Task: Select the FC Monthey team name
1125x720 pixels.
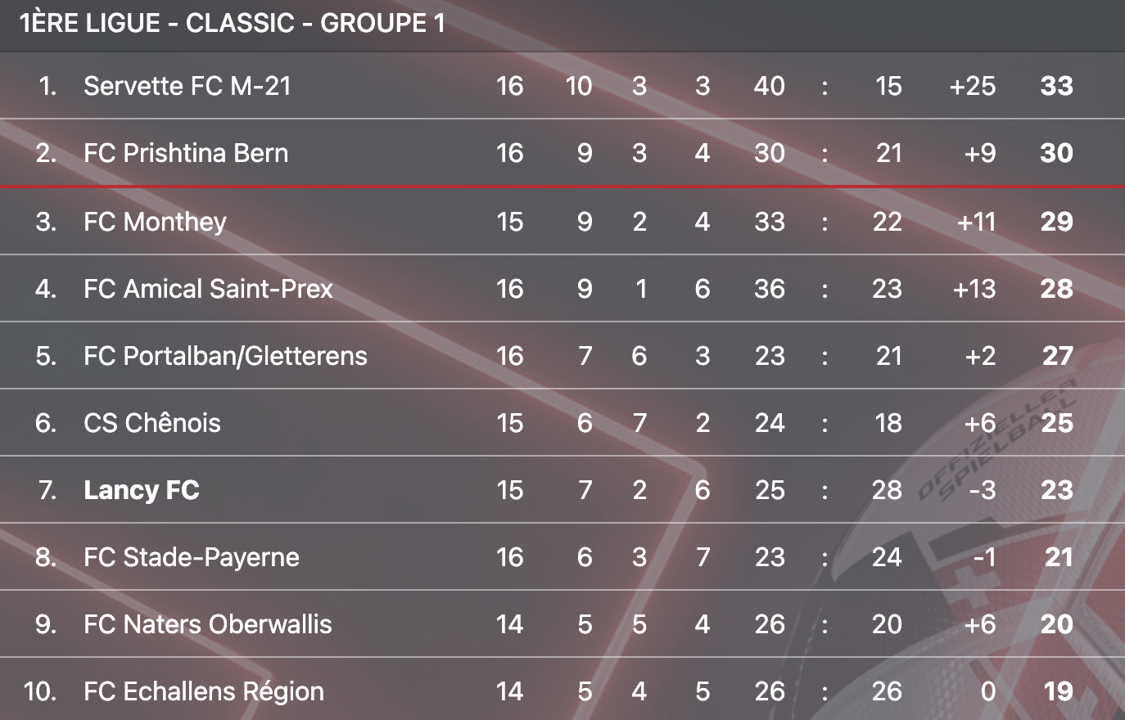Action: (155, 222)
